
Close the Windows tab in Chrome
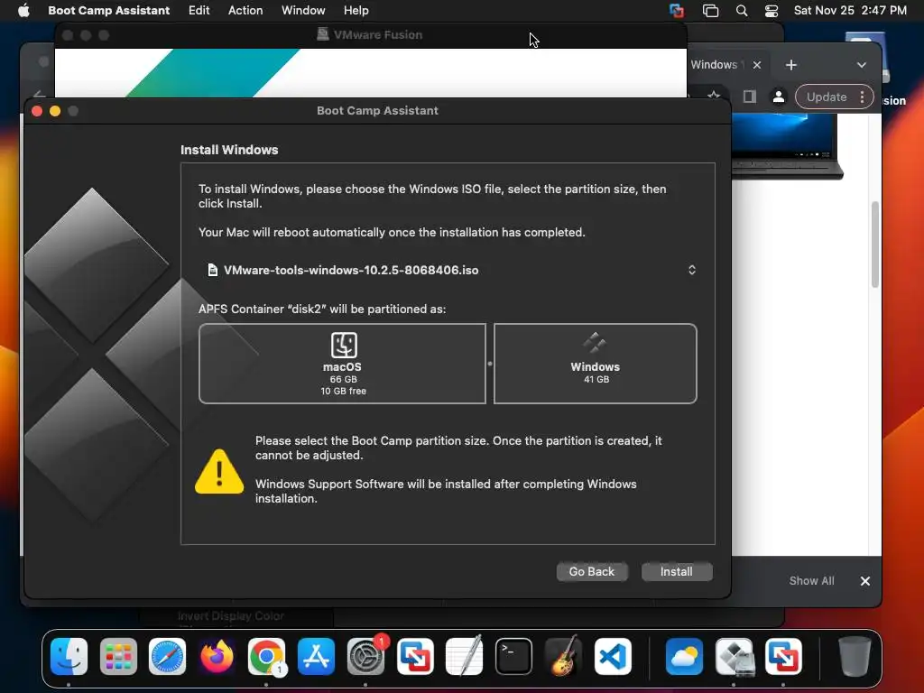pyautogui.click(x=757, y=65)
